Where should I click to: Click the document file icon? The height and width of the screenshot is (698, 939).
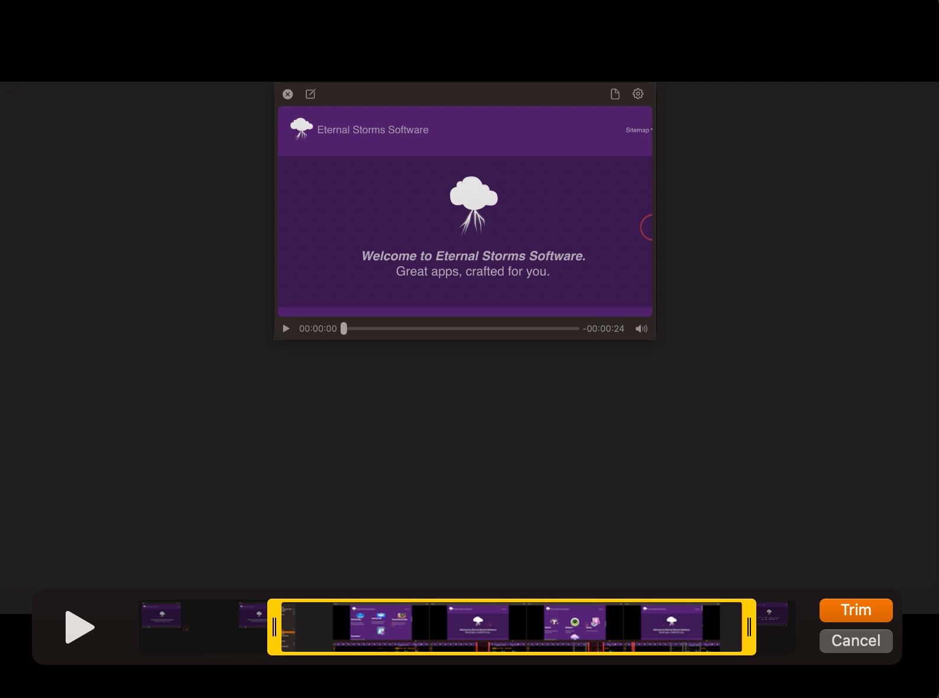point(615,94)
